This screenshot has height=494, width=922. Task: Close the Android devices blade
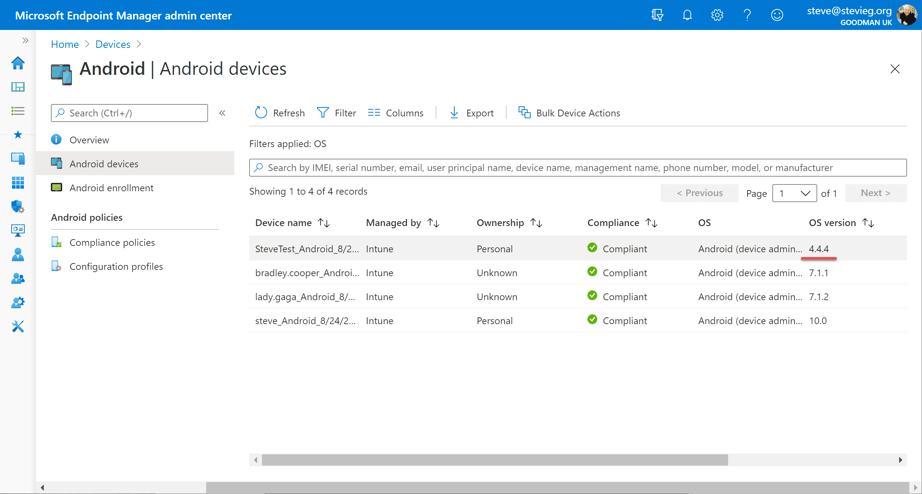[x=895, y=69]
